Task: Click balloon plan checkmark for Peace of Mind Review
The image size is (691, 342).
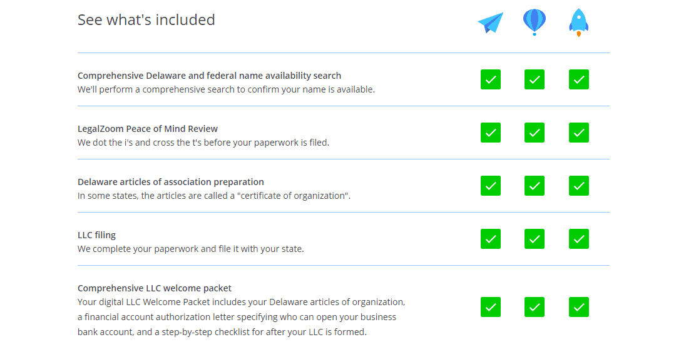Action: click(x=535, y=133)
